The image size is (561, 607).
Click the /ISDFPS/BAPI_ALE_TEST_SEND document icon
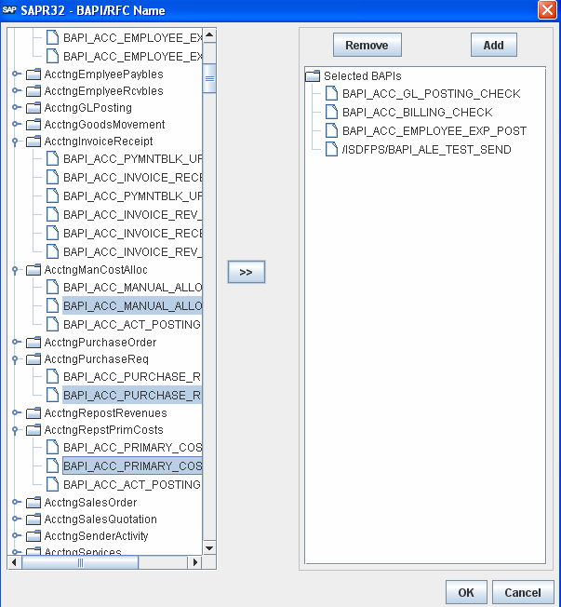tap(331, 150)
